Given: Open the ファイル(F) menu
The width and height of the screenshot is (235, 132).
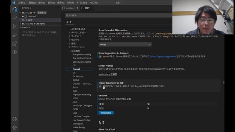Looking at the screenshot, I should [22, 3].
